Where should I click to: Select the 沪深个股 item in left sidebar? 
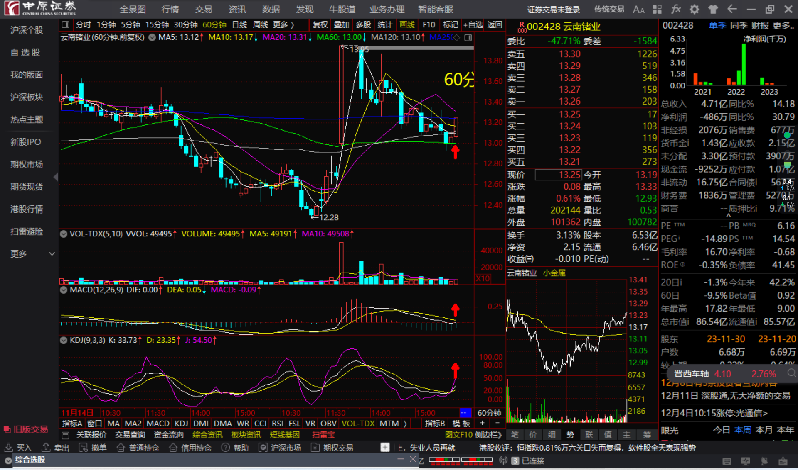(27, 30)
